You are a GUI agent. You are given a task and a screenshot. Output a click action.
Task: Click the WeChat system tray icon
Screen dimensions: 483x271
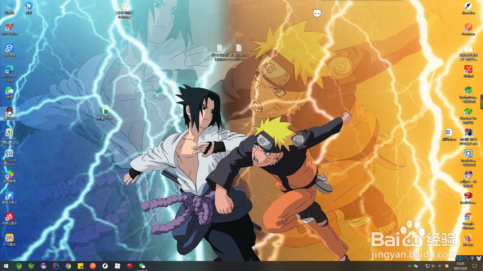416,266
